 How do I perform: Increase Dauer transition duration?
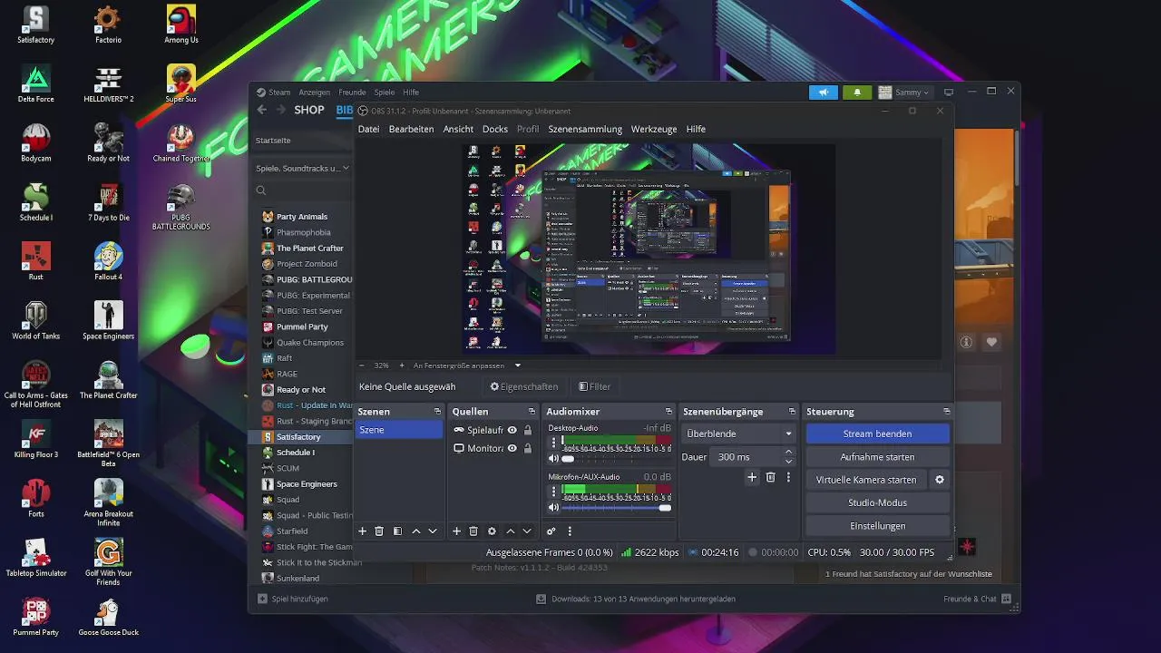coord(788,452)
